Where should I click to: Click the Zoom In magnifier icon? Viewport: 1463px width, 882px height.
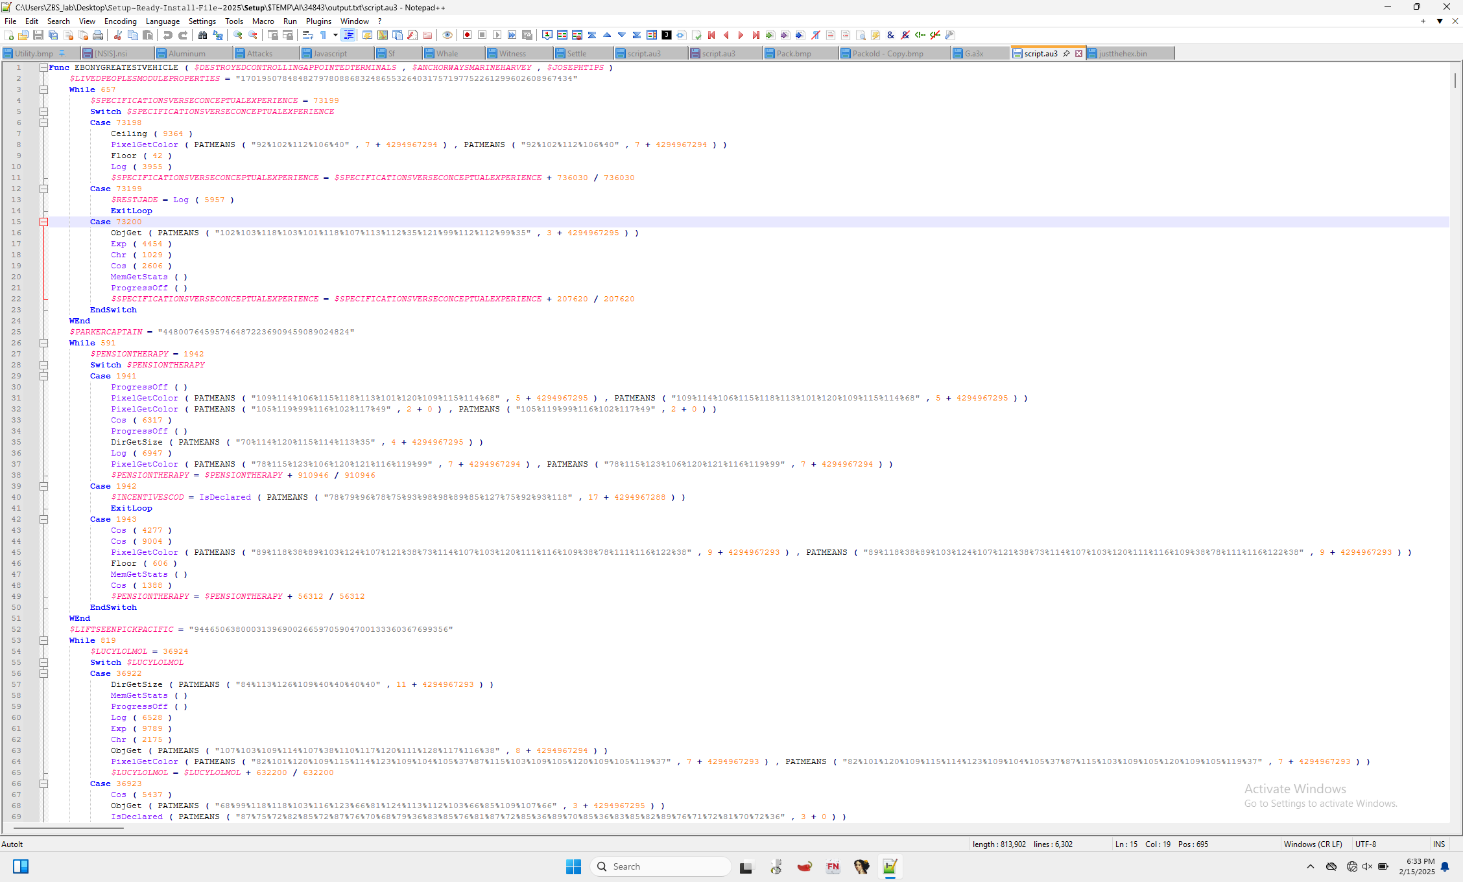pyautogui.click(x=238, y=35)
